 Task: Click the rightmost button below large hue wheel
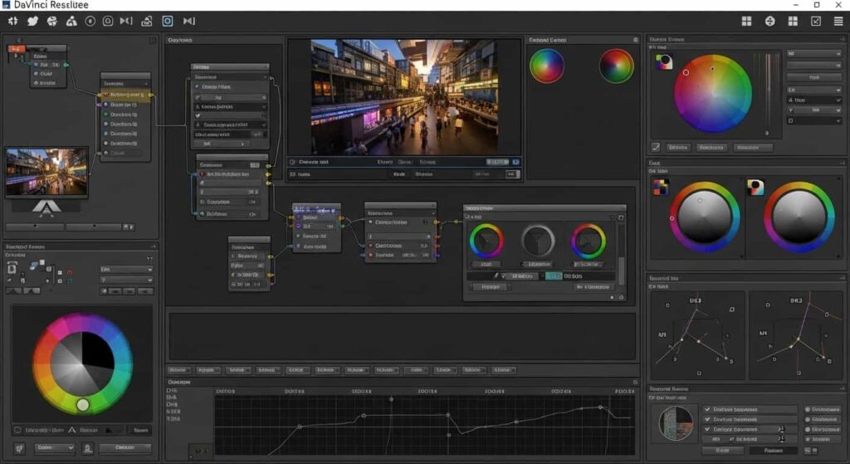(x=752, y=148)
